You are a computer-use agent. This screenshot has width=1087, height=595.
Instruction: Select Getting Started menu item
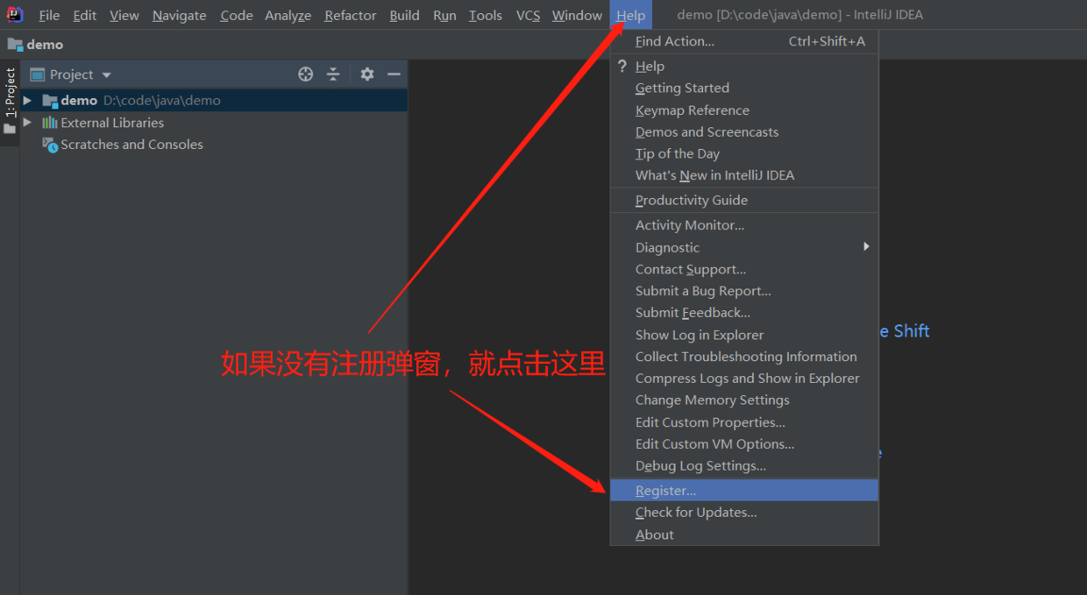click(x=744, y=88)
